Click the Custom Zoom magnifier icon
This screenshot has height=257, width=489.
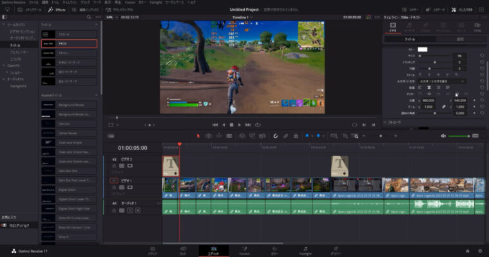[355, 136]
